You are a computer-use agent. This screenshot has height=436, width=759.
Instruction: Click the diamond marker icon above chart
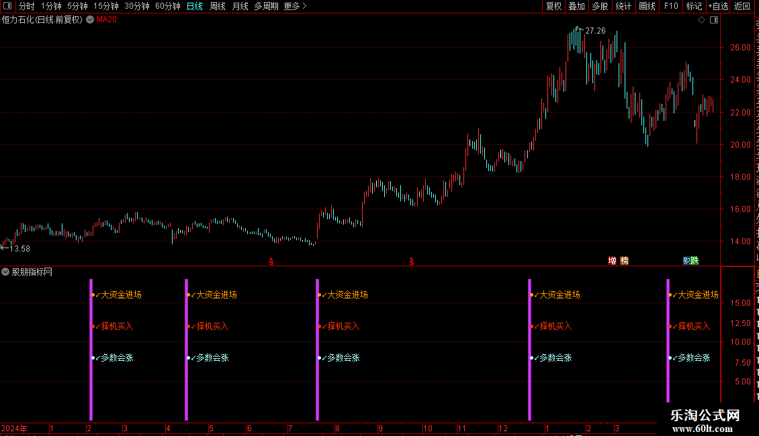click(701, 20)
